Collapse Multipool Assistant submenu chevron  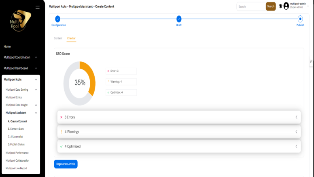36,113
